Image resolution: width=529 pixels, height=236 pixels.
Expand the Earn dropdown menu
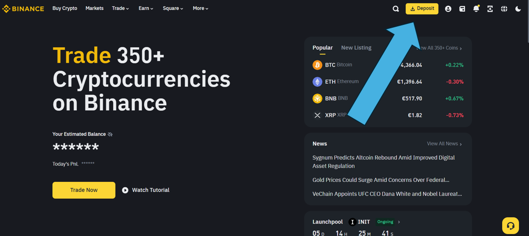(x=146, y=9)
